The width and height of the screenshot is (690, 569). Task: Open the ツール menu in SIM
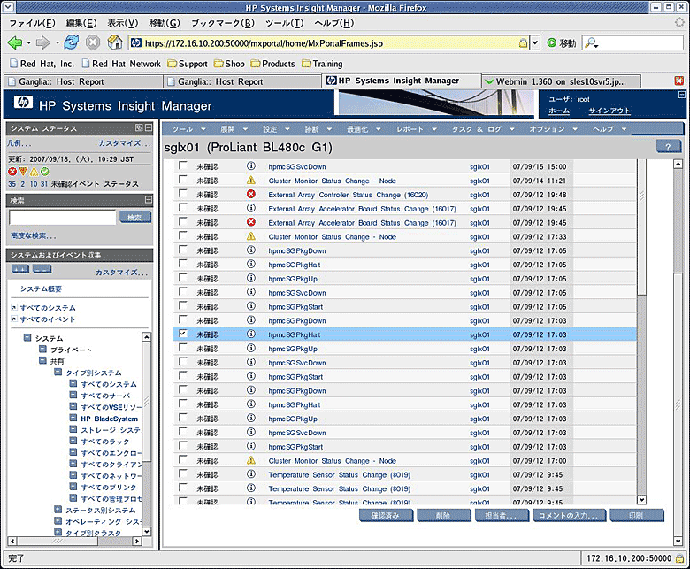(188, 129)
